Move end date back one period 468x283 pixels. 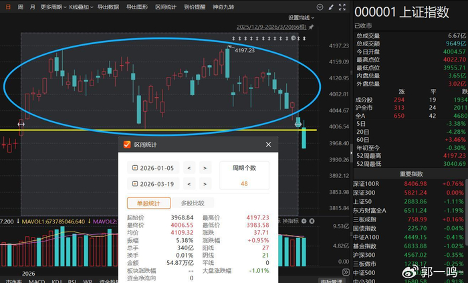point(189,184)
